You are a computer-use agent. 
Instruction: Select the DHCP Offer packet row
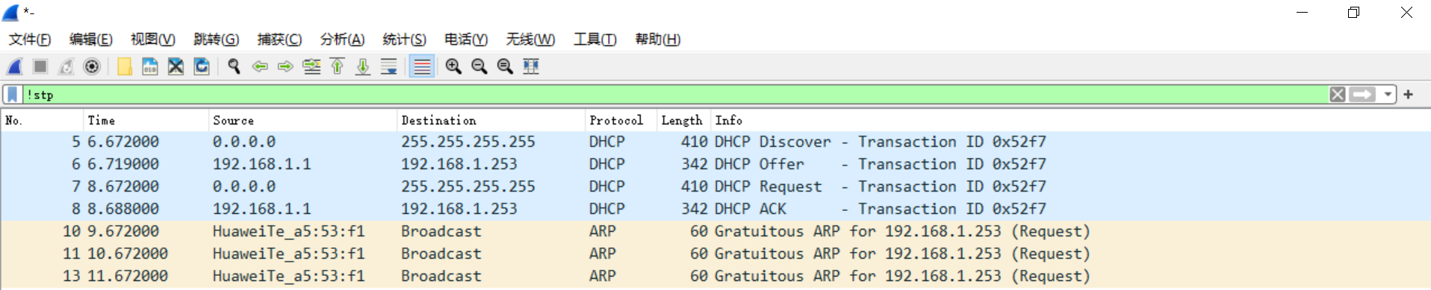click(x=715, y=164)
